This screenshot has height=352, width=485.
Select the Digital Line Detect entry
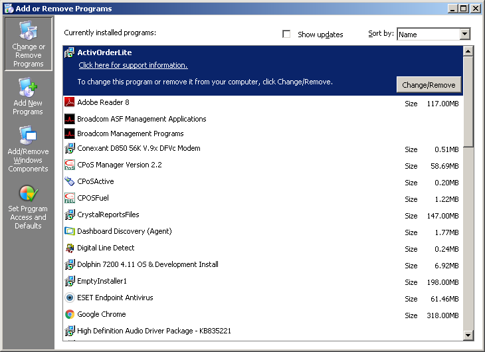pyautogui.click(x=262, y=248)
